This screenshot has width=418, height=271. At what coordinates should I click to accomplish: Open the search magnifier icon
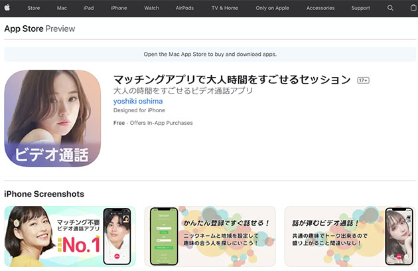390,8
